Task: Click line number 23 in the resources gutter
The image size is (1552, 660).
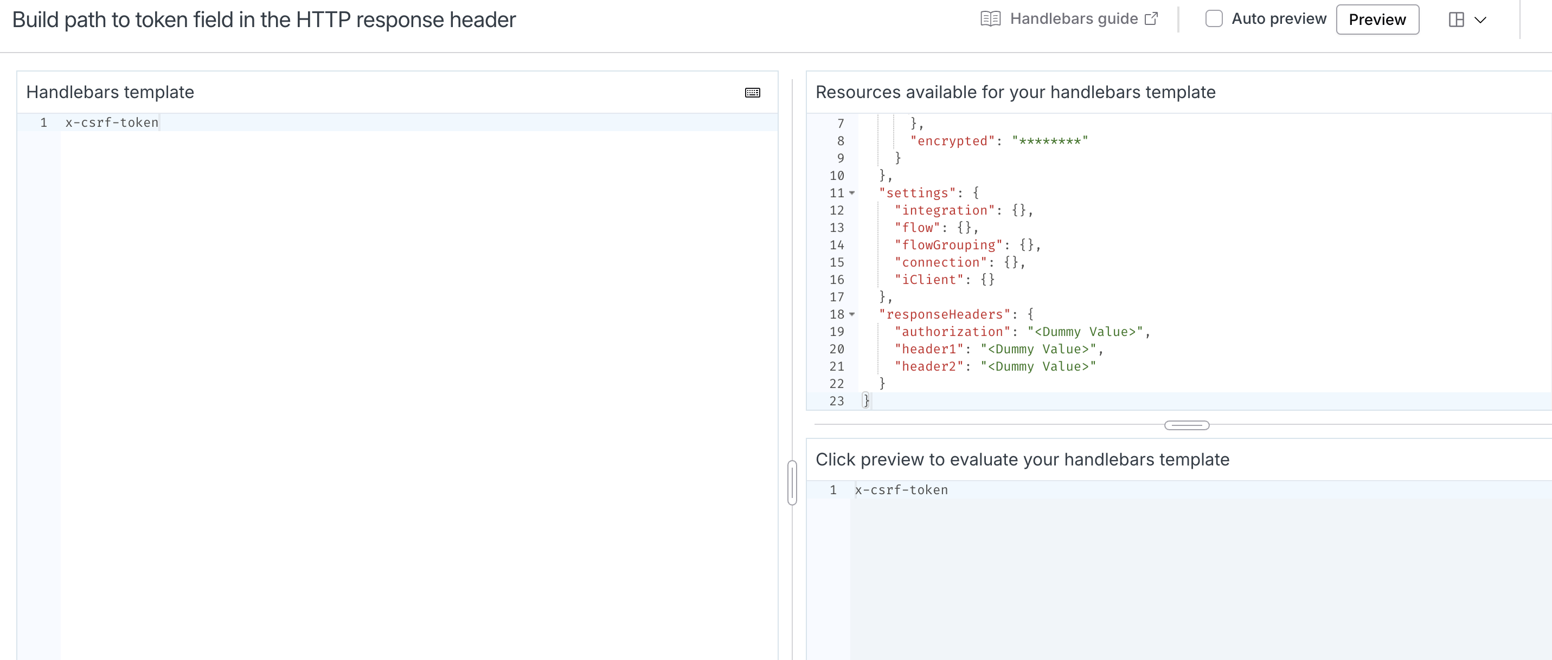Action: [836, 401]
